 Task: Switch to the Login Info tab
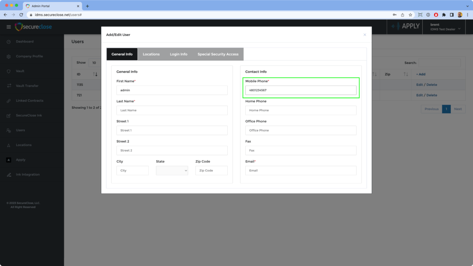coord(178,54)
